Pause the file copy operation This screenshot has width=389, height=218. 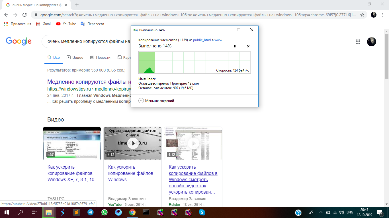pos(235,46)
